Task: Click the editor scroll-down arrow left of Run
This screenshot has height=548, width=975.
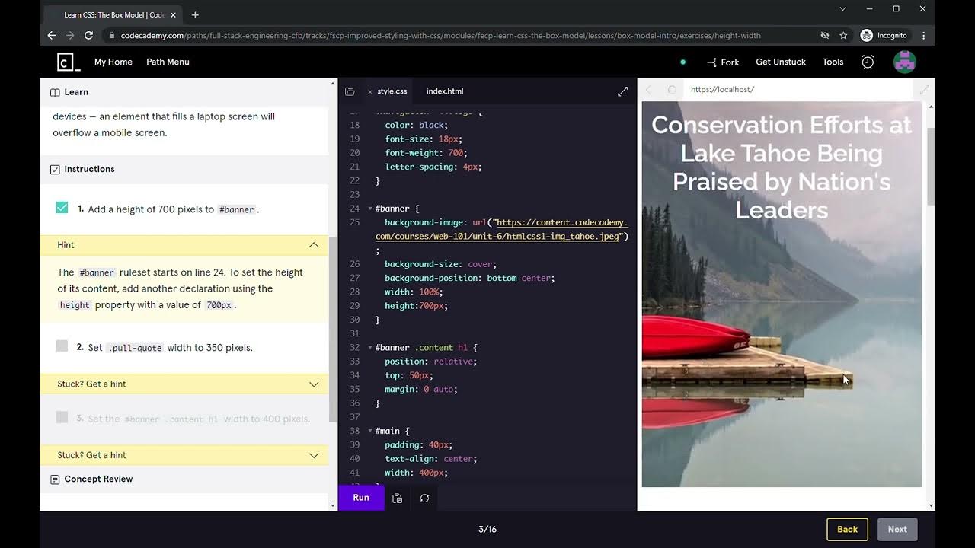Action: coord(332,505)
